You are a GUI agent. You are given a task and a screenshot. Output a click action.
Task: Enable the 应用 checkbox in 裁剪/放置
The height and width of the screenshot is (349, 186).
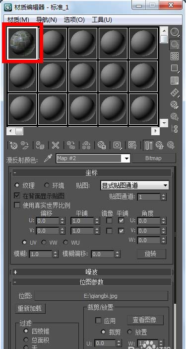pos(98,321)
